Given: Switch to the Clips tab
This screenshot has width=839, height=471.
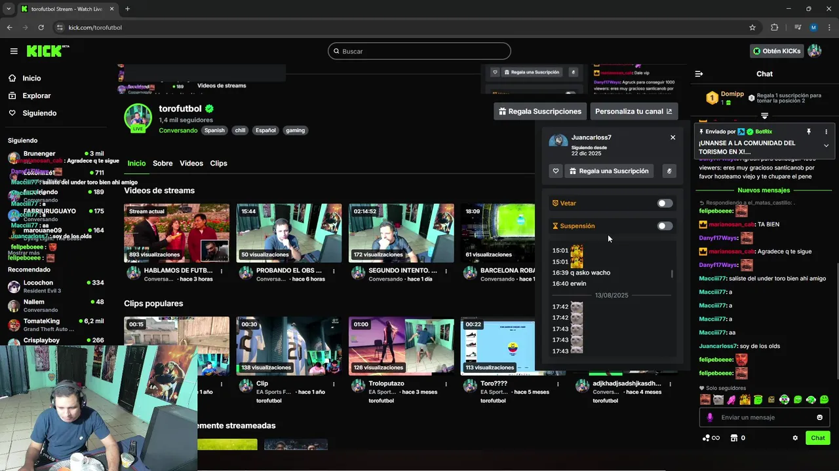Looking at the screenshot, I should click(218, 164).
